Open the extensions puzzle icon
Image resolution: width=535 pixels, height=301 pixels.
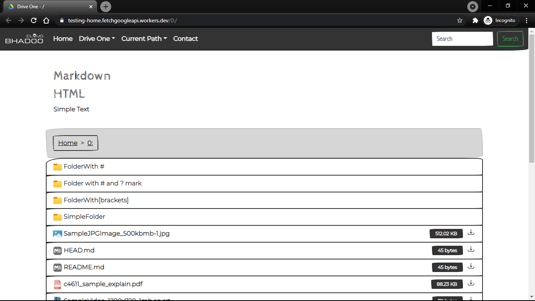coord(475,20)
